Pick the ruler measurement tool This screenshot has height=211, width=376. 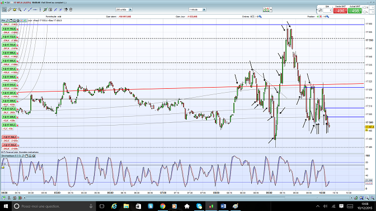click(10, 9)
